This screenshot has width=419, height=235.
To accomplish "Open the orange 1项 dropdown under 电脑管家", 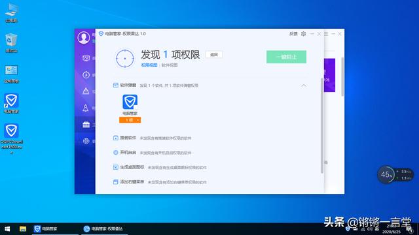I will 130,120.
